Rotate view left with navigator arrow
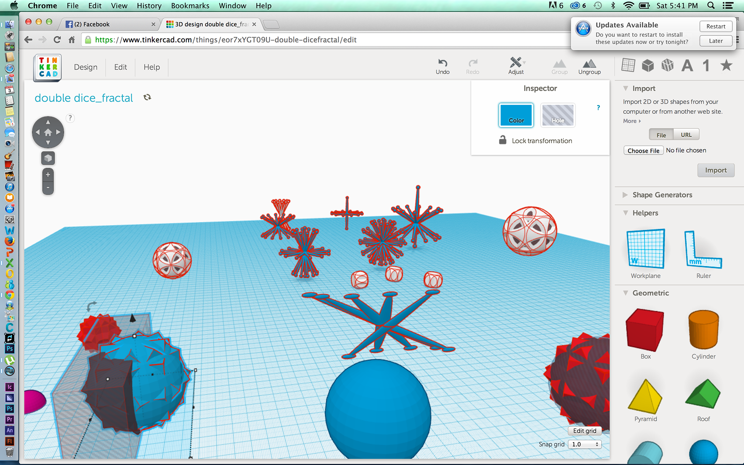Viewport: 744px width, 465px height. coord(38,132)
